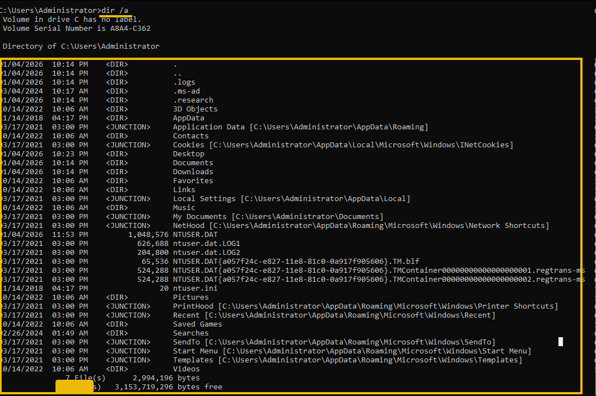Click the .research directory entry
The width and height of the screenshot is (596, 396).
tap(193, 100)
